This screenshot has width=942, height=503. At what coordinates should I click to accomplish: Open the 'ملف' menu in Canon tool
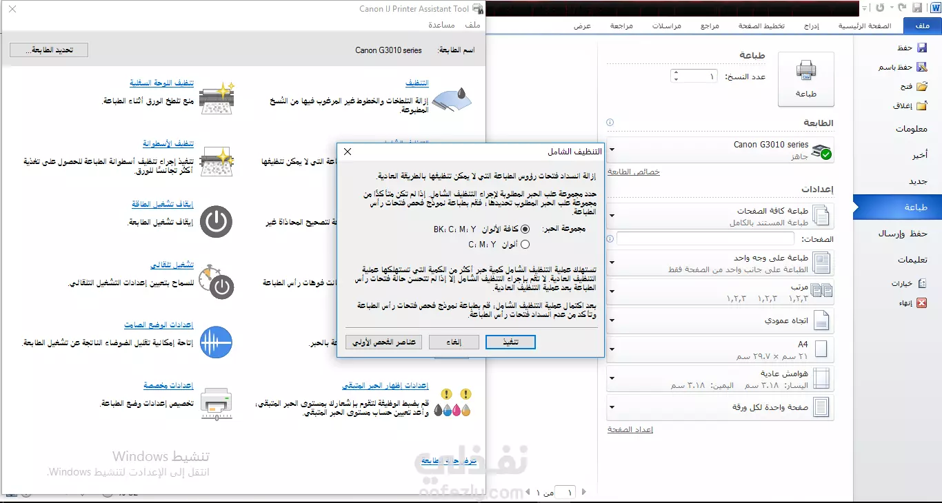pos(472,25)
